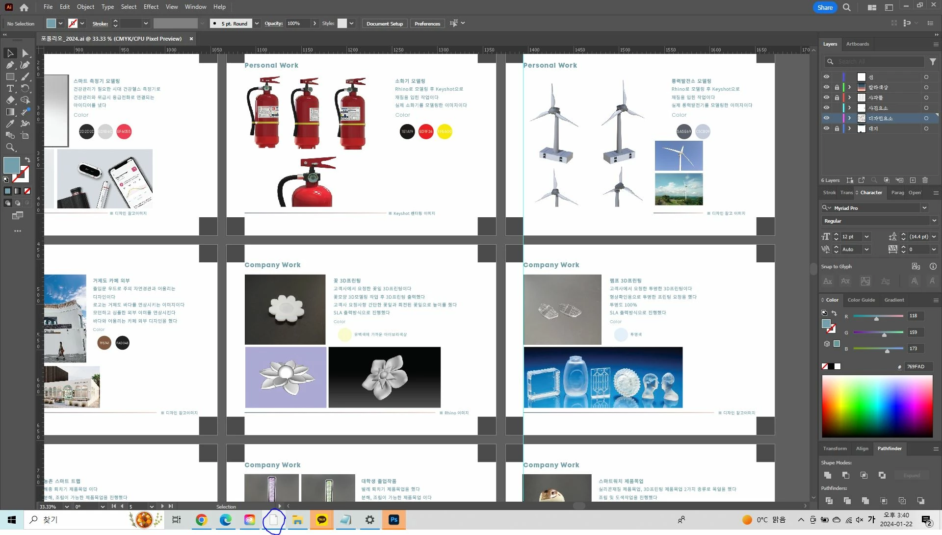Image resolution: width=942 pixels, height=535 pixels.
Task: Switch to the Artboards tab
Action: coord(857,44)
